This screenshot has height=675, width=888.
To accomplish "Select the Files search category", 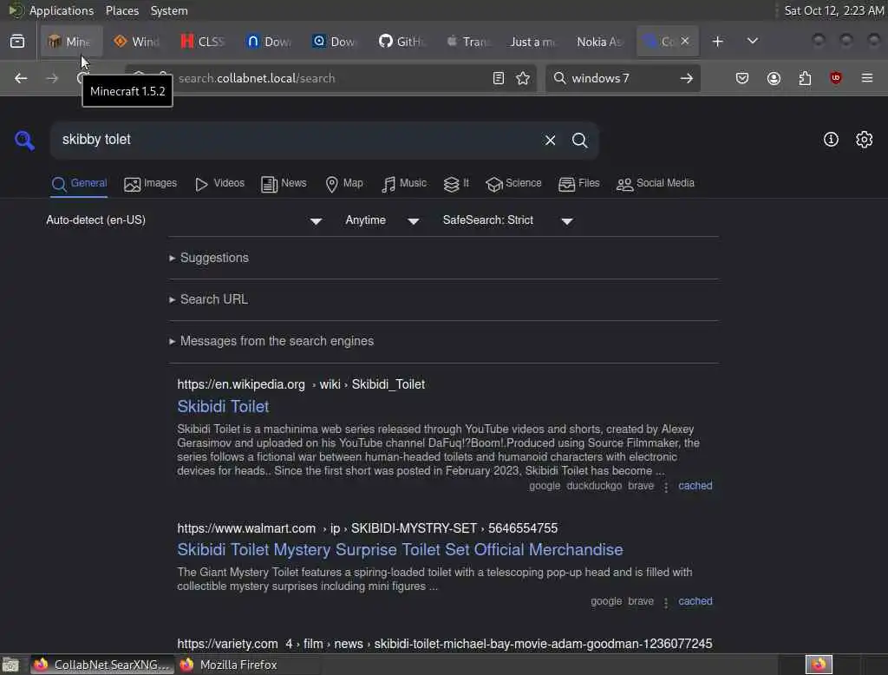I will (x=578, y=184).
